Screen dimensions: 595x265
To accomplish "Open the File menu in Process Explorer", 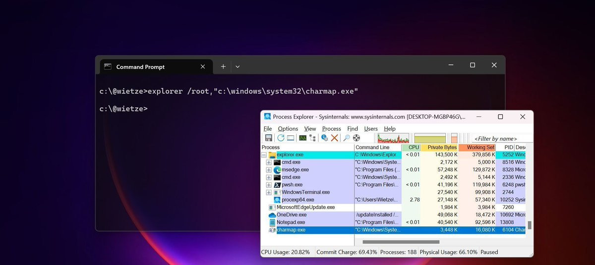I will (268, 129).
